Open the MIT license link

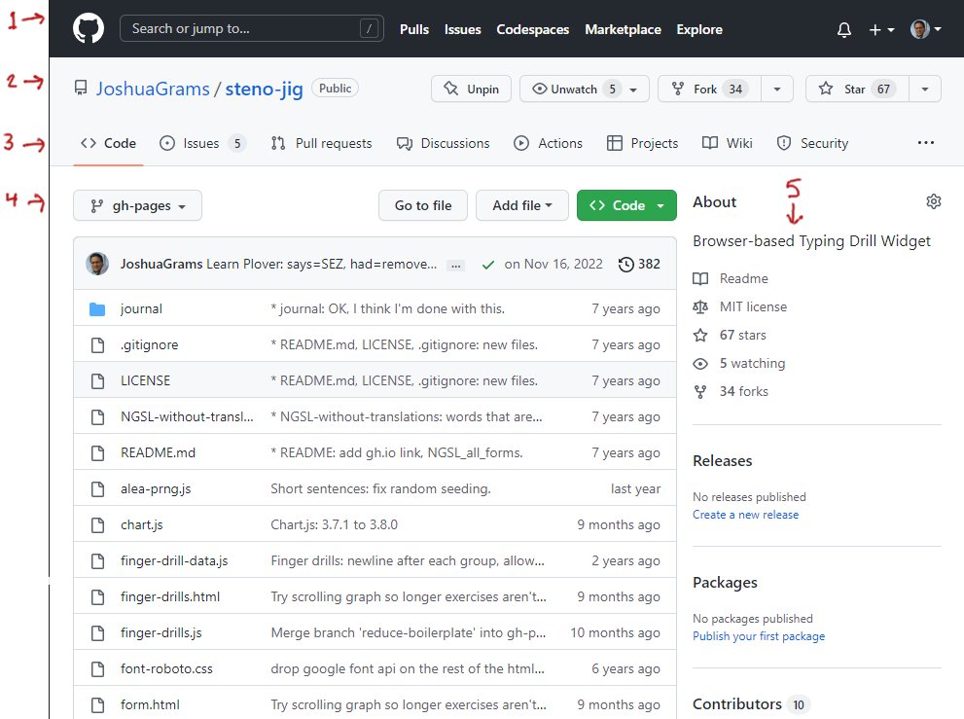point(740,306)
